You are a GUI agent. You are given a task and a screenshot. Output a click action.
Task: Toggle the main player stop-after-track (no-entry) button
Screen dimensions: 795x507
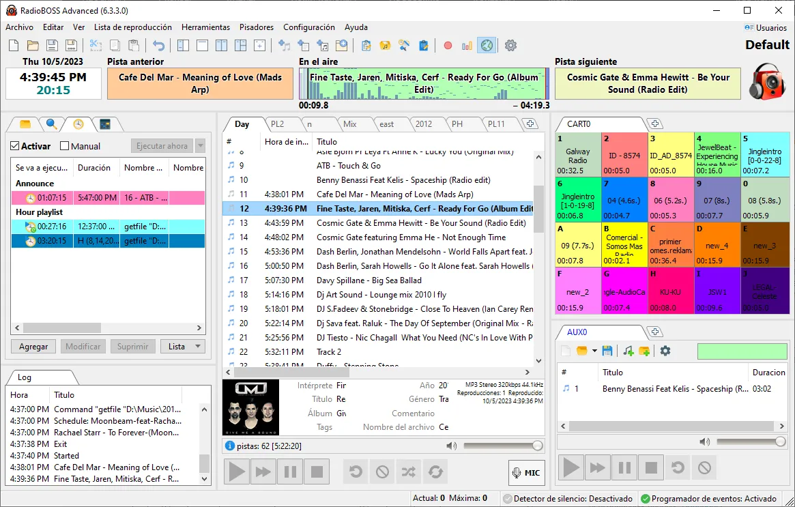point(382,472)
